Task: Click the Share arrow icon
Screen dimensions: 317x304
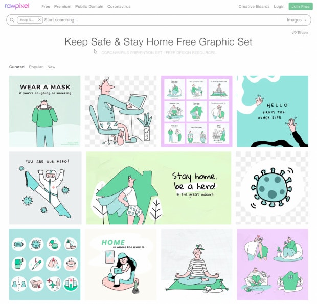Action: [295, 33]
